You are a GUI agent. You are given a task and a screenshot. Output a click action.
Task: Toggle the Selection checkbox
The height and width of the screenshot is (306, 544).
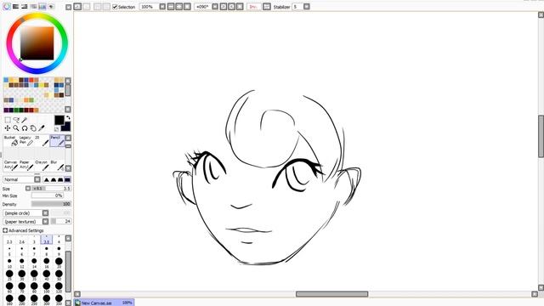coord(115,7)
